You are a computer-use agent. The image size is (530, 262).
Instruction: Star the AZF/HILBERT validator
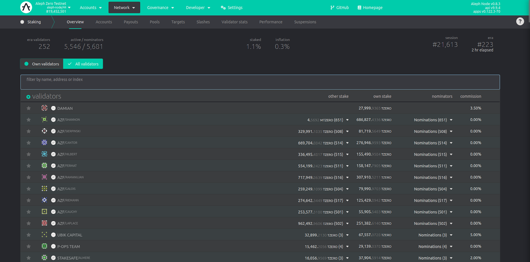(29, 154)
